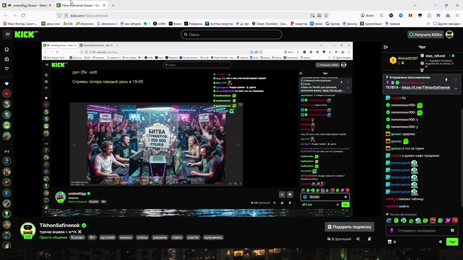Click username goose in 'здарова' message

pyautogui.click(x=396, y=134)
